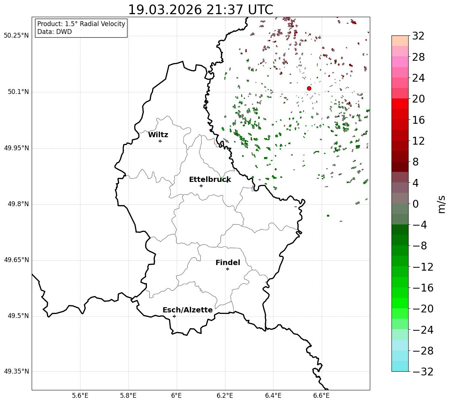The height and width of the screenshot is (403, 450).
Task: Click the colorbar value −16 label
Action: point(422,288)
